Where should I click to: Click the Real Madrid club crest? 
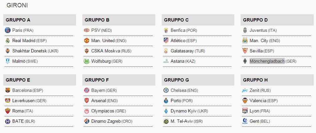(x=8, y=40)
